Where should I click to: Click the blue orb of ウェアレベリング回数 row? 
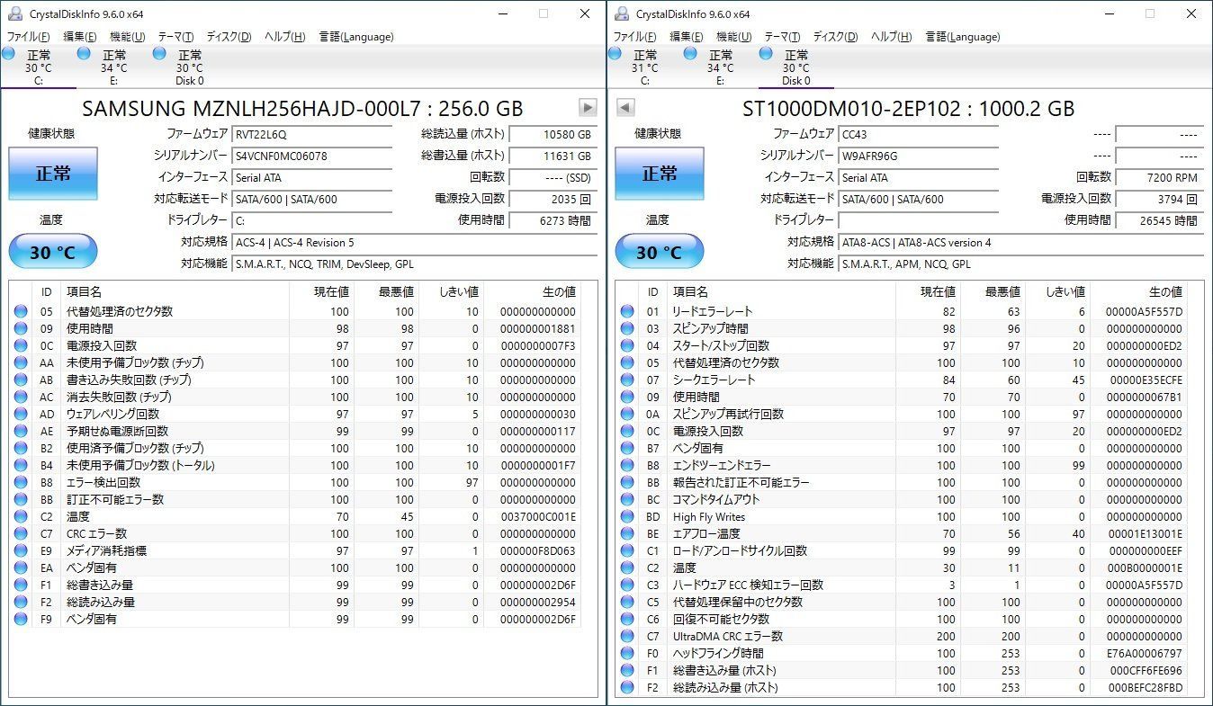[21, 414]
